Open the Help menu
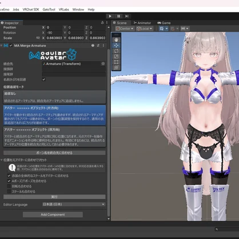Image resolution: width=239 pixels, height=239 pixels. coord(91,10)
